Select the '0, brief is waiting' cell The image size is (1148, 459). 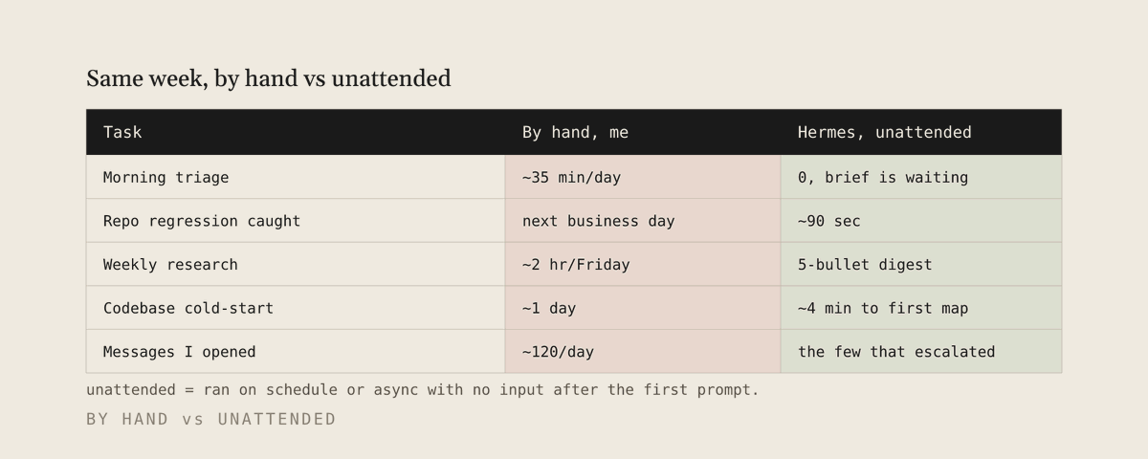pos(921,177)
